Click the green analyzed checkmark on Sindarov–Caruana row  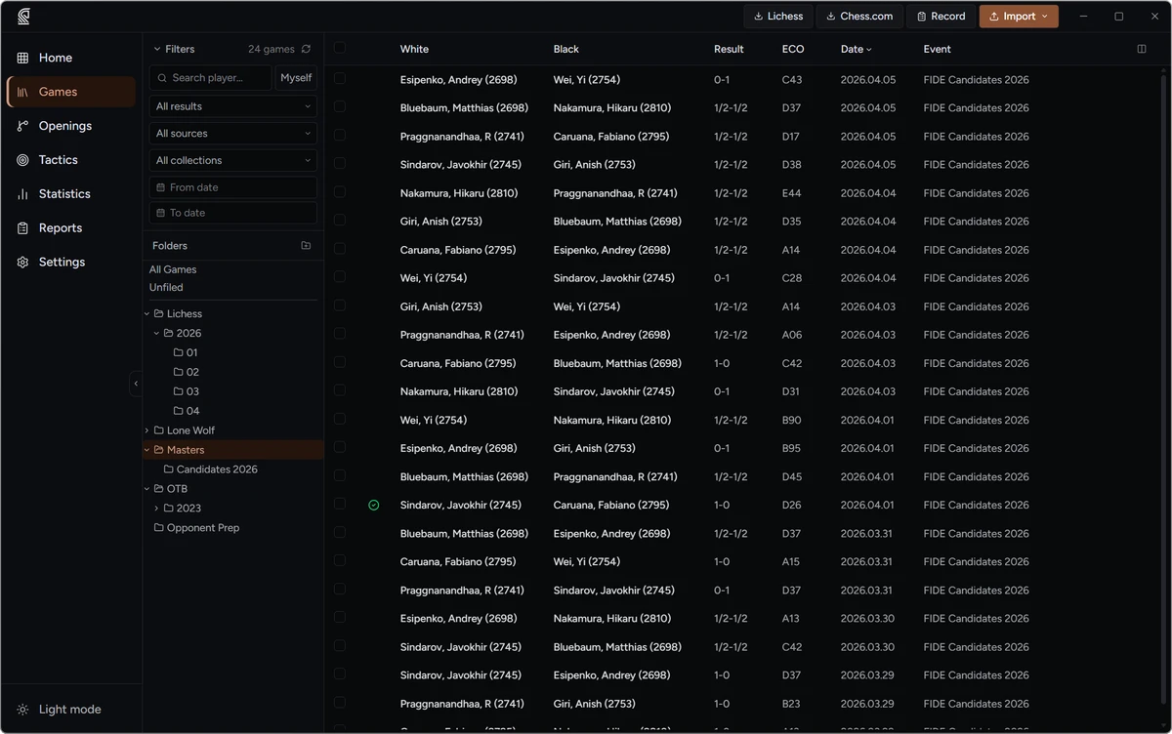coord(373,506)
